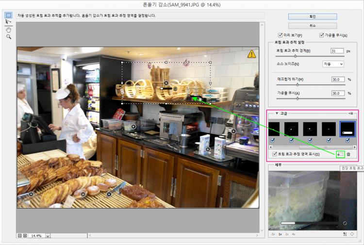Select the Blur Estimation marquee tool
This screenshot has height=245, width=364.
coord(8,15)
